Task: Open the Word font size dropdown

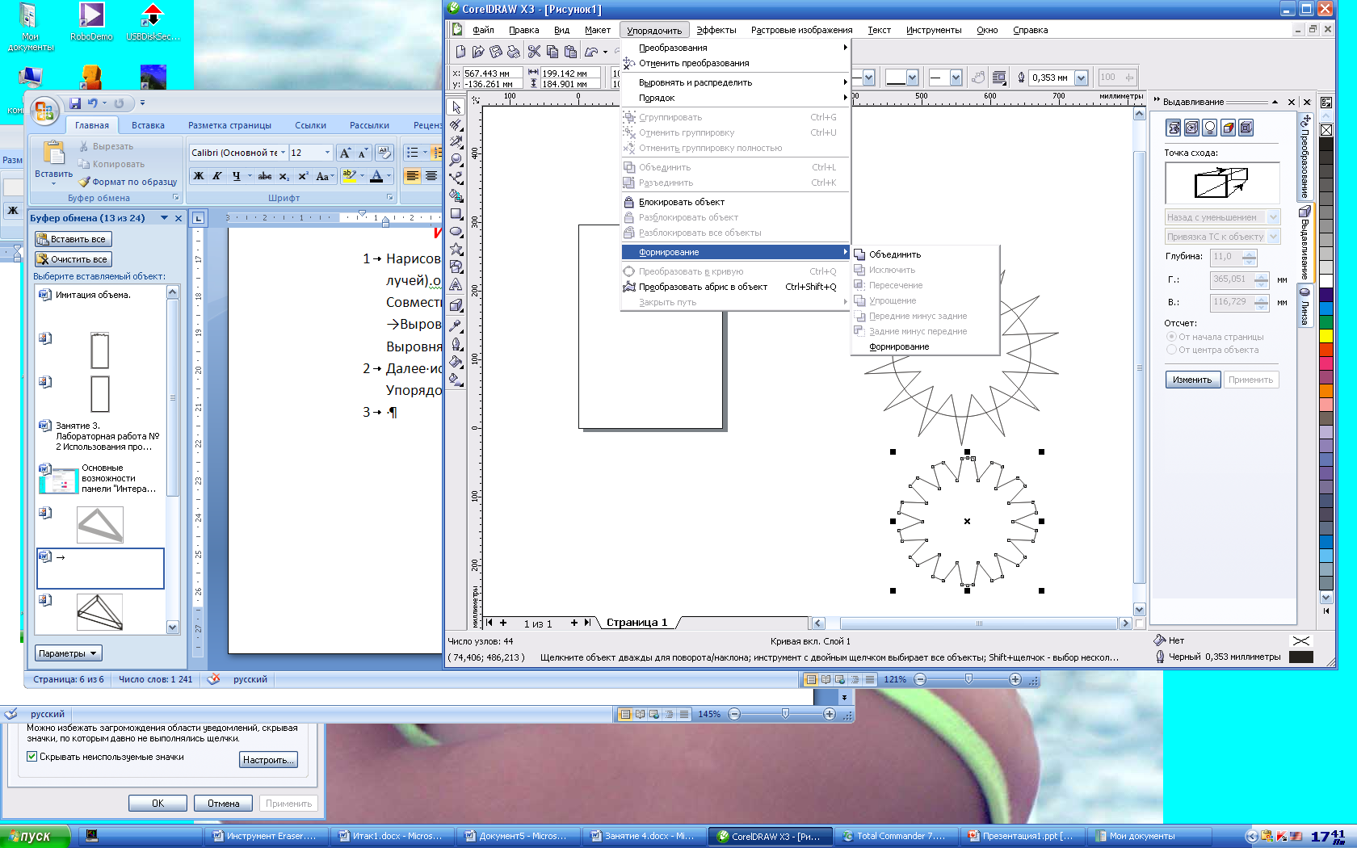Action: click(x=327, y=152)
